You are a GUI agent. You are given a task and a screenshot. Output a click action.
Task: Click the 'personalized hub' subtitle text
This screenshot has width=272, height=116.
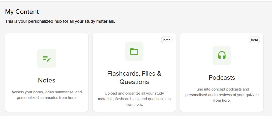point(60,21)
